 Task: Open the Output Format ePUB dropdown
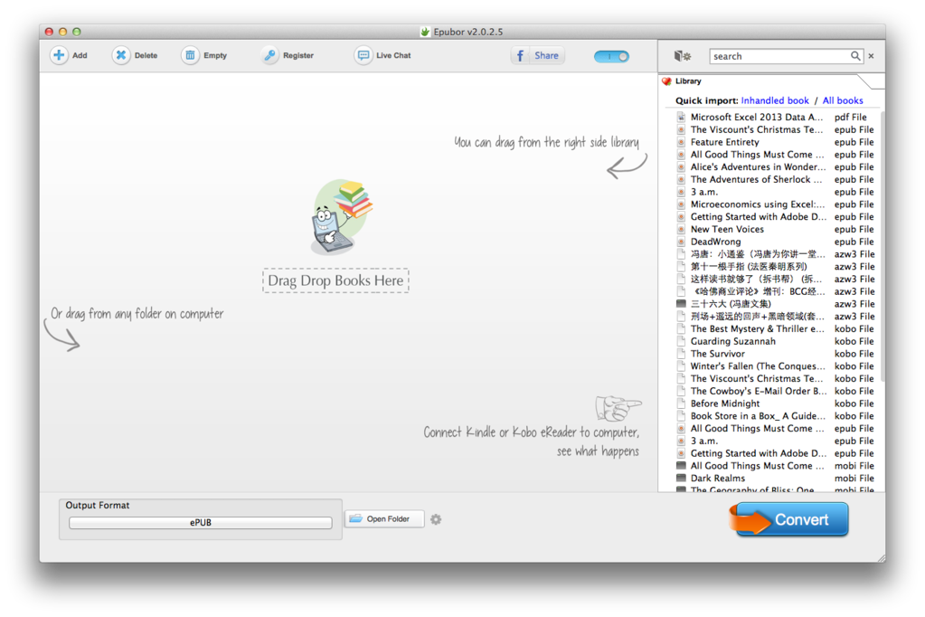point(201,523)
